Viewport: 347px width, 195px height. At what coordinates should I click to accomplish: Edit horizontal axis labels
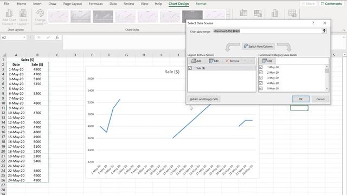click(x=267, y=61)
